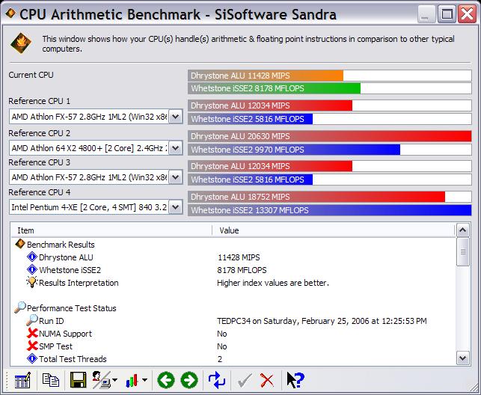Click the Value column header

coord(333,230)
